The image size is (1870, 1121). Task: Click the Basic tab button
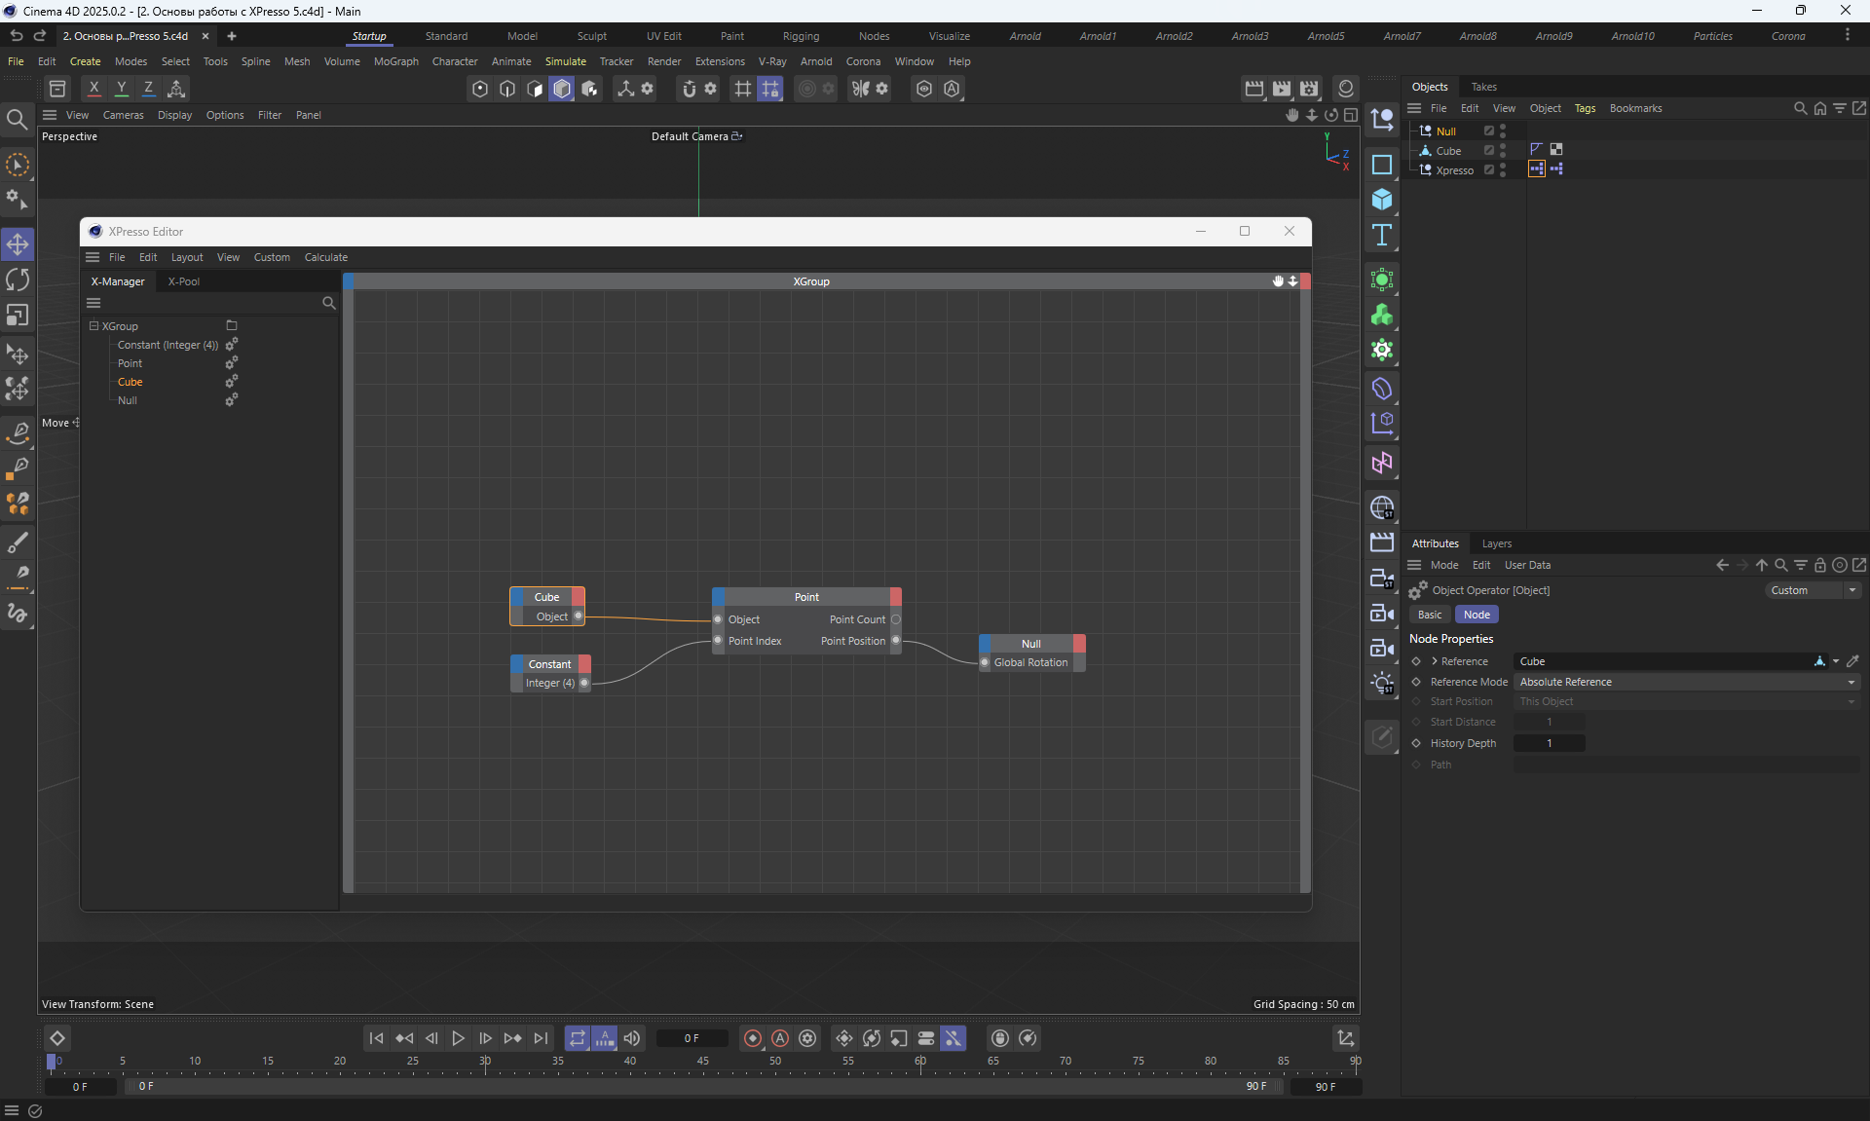pos(1429,615)
